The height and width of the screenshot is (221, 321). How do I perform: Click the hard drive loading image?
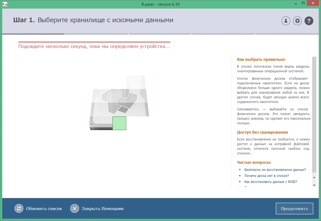point(119,102)
